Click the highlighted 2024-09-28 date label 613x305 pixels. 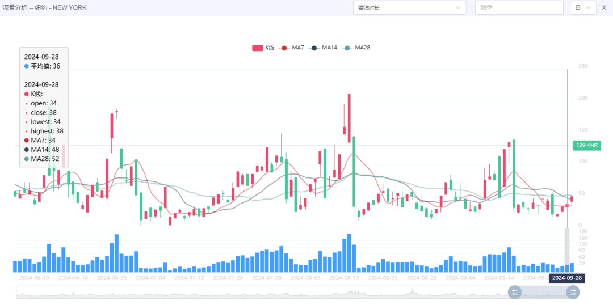[x=567, y=278]
